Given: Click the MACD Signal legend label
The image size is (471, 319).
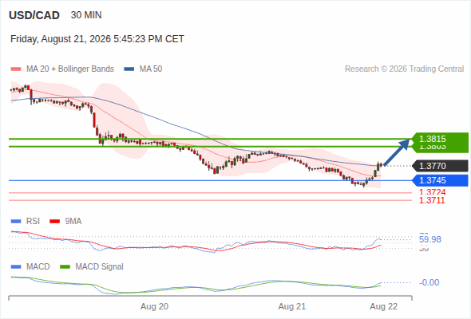Looking at the screenshot, I should point(100,267).
